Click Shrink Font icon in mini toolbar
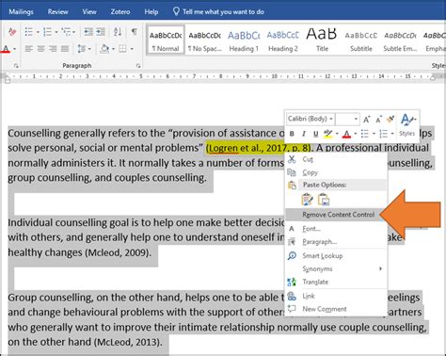 [378, 120]
